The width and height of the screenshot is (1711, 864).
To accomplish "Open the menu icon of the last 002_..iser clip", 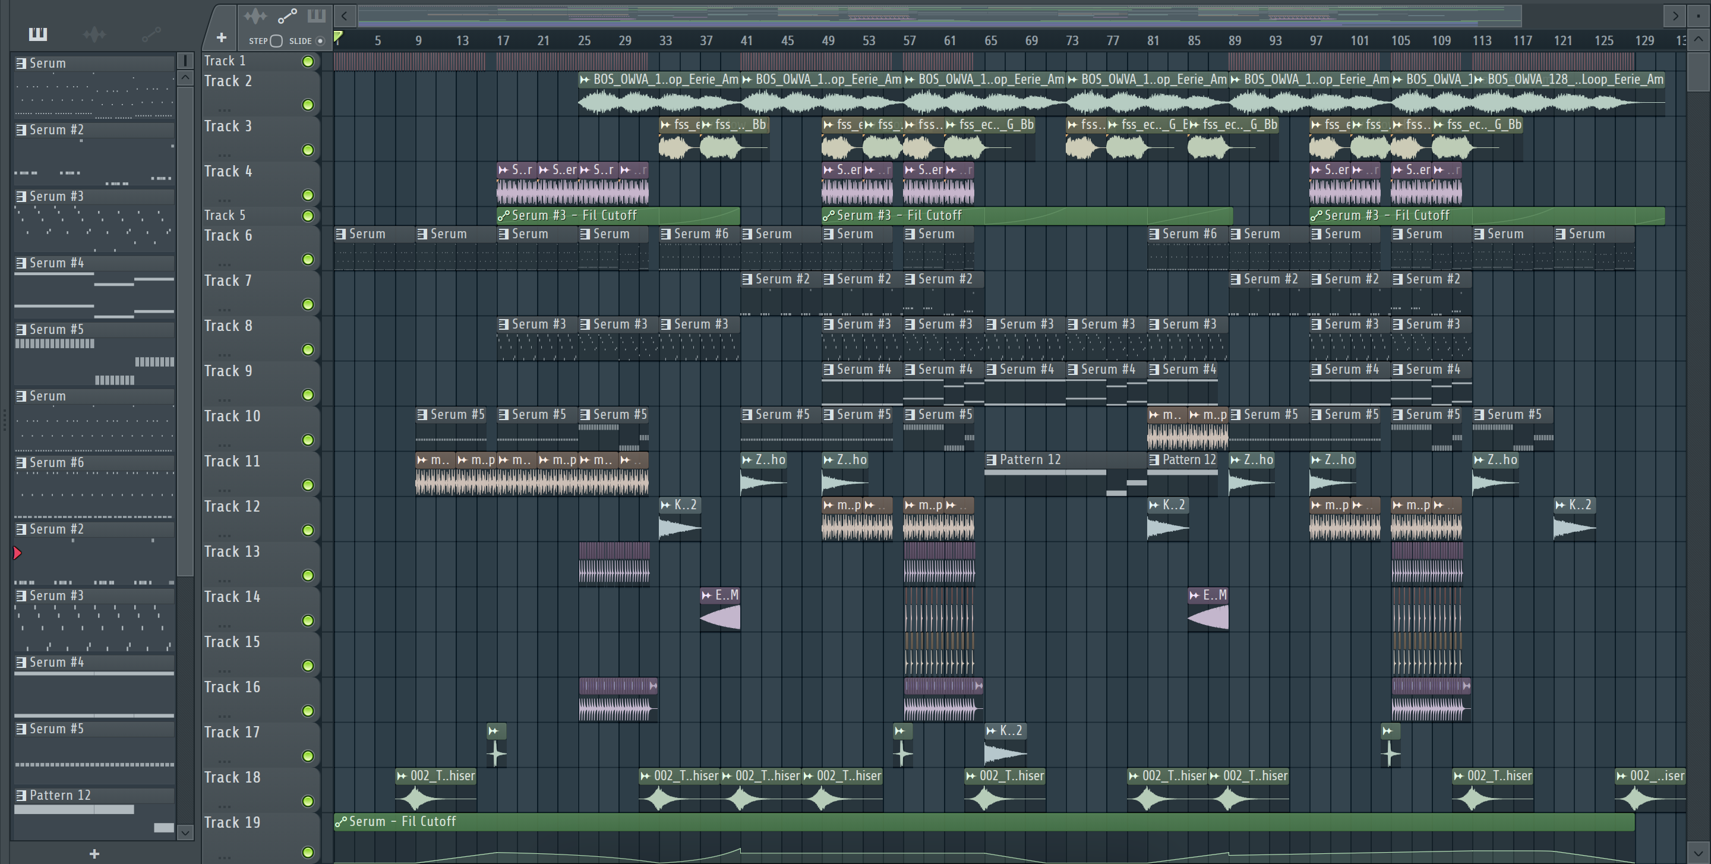I will pyautogui.click(x=1622, y=775).
